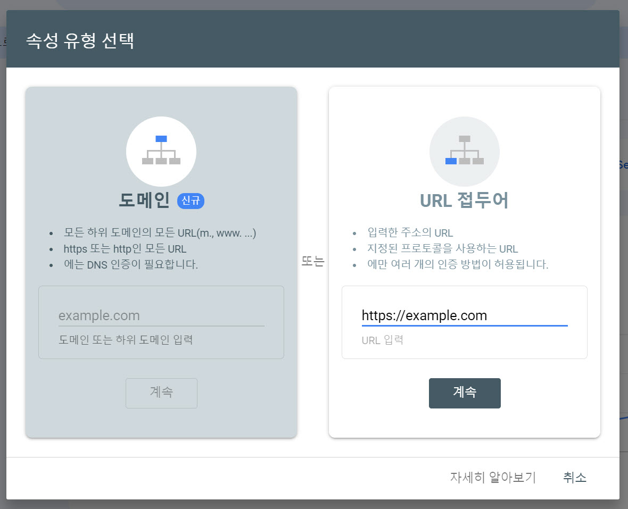Click the Domain property hierarchy icon

coord(161,151)
